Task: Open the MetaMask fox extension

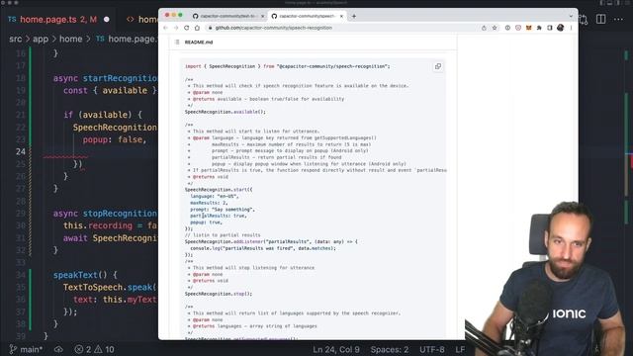Action: 528,28
